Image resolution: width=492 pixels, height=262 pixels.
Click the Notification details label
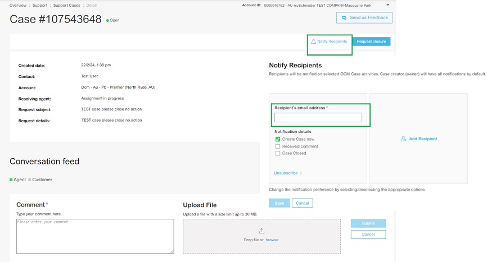pyautogui.click(x=293, y=132)
